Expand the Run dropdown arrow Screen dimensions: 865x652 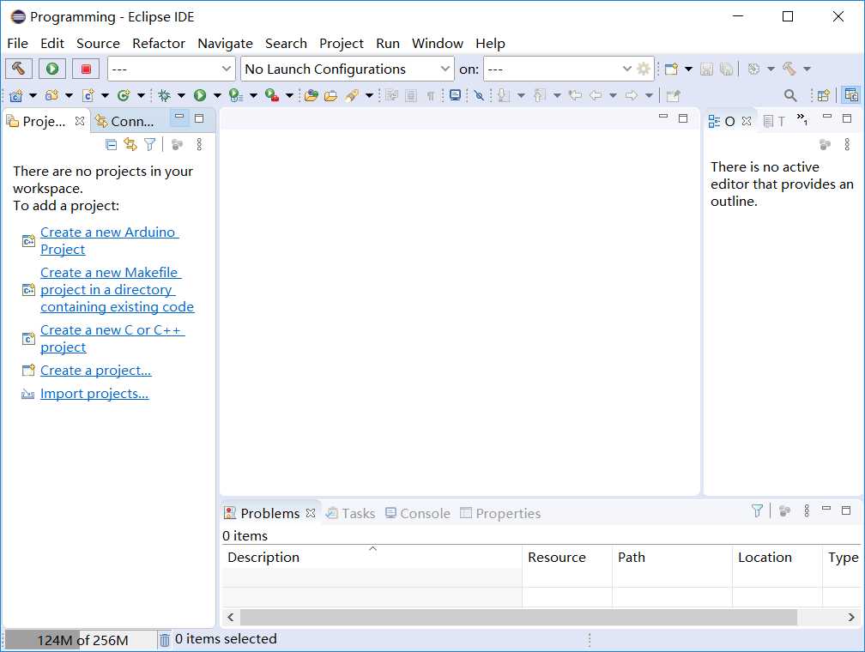(x=217, y=96)
